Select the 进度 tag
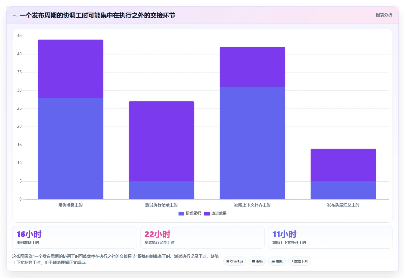The height and width of the screenshot is (278, 405). pyautogui.click(x=277, y=261)
